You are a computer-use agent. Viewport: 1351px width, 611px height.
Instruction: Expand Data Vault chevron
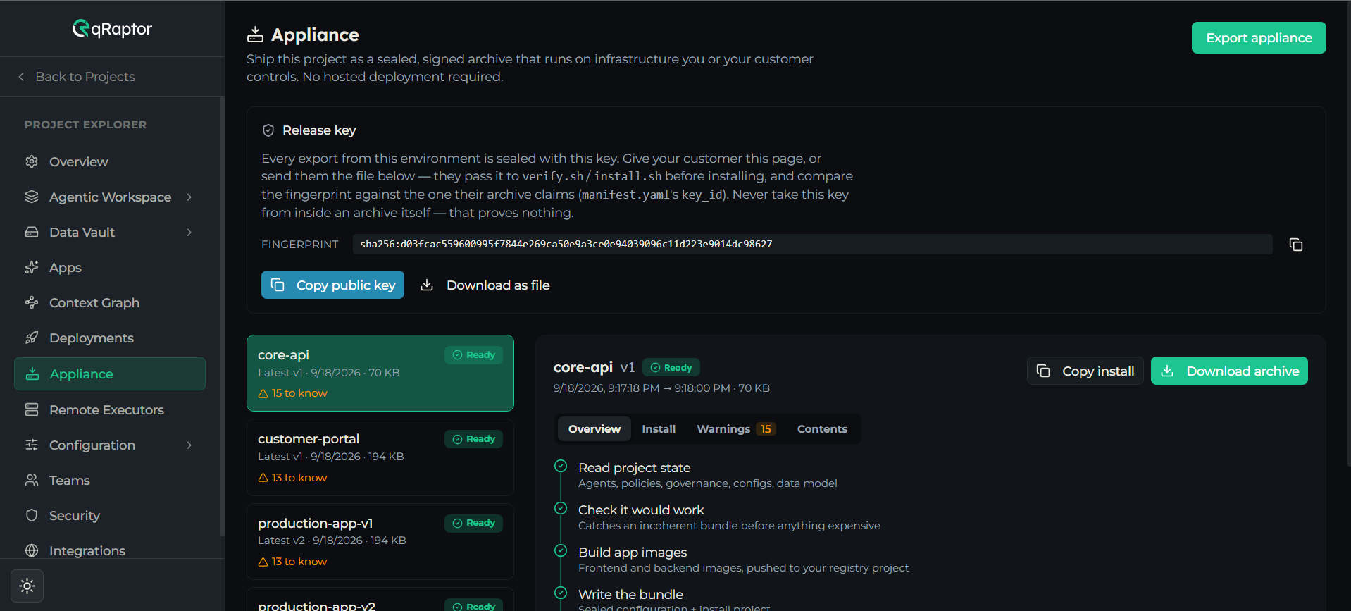pos(189,232)
